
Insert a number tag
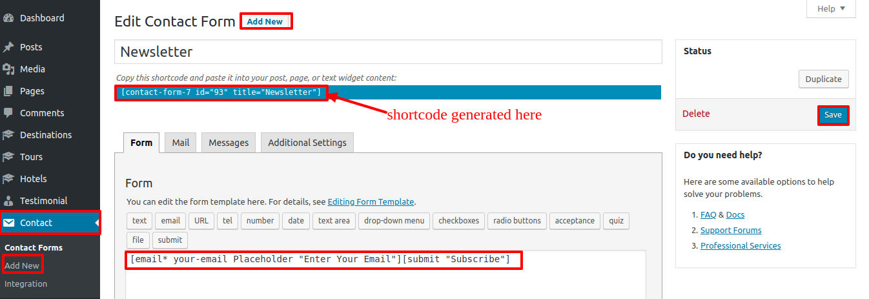click(260, 221)
